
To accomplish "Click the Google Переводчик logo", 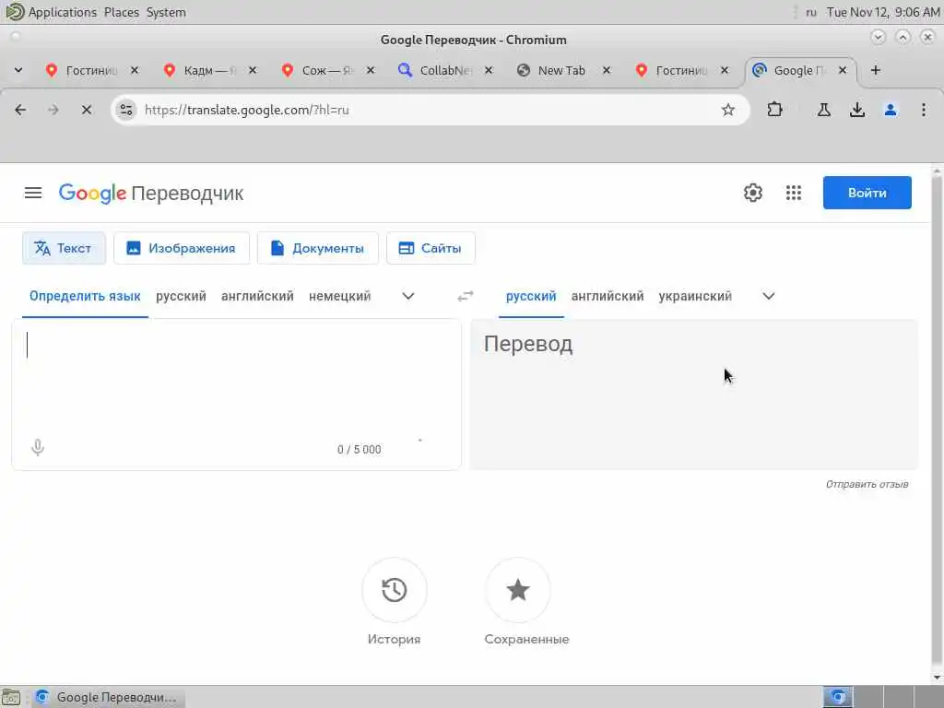I will coord(151,194).
